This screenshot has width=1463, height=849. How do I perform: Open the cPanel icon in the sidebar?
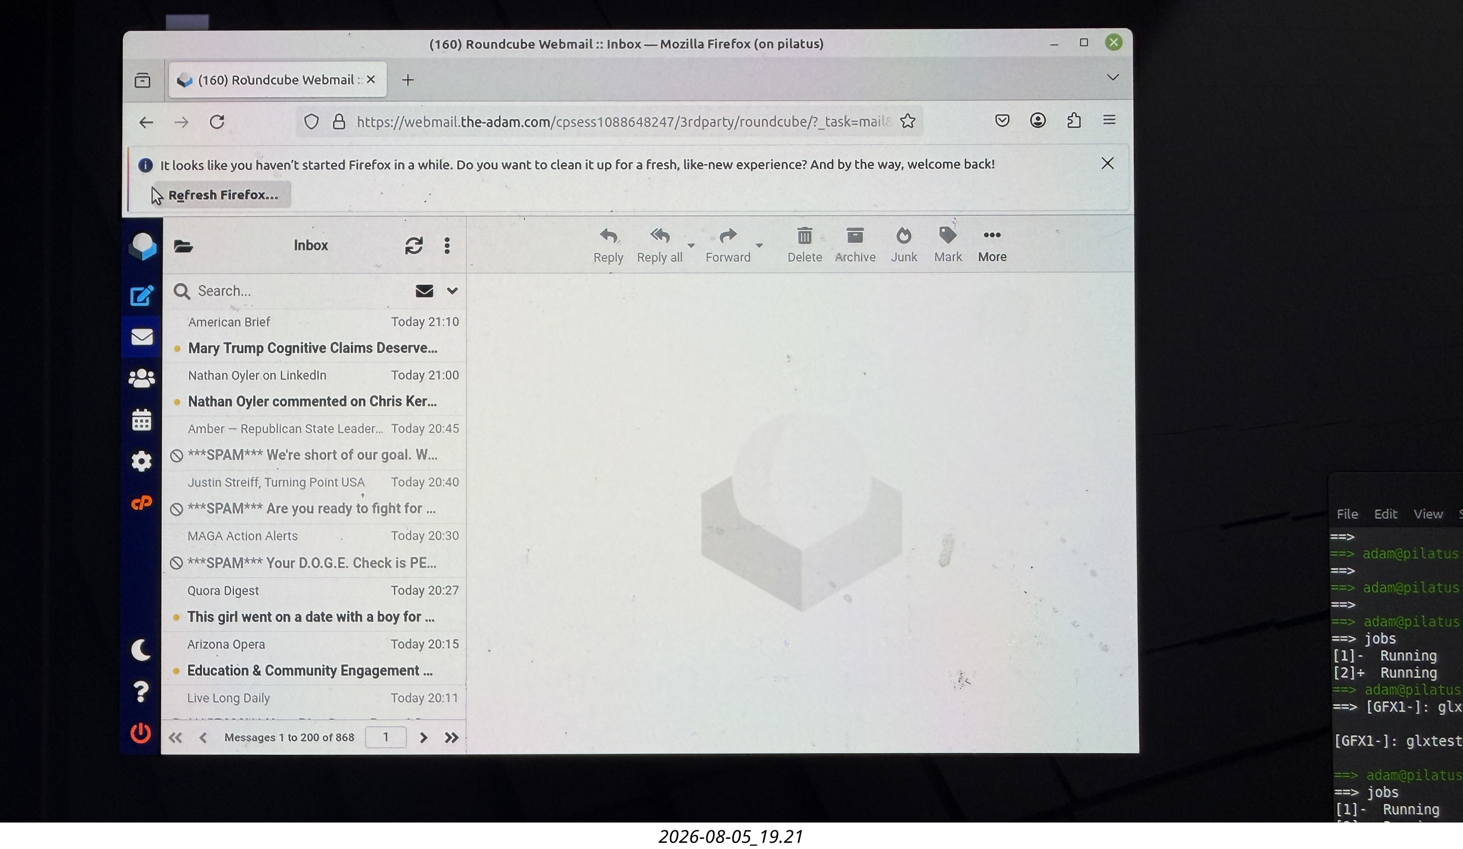point(142,503)
